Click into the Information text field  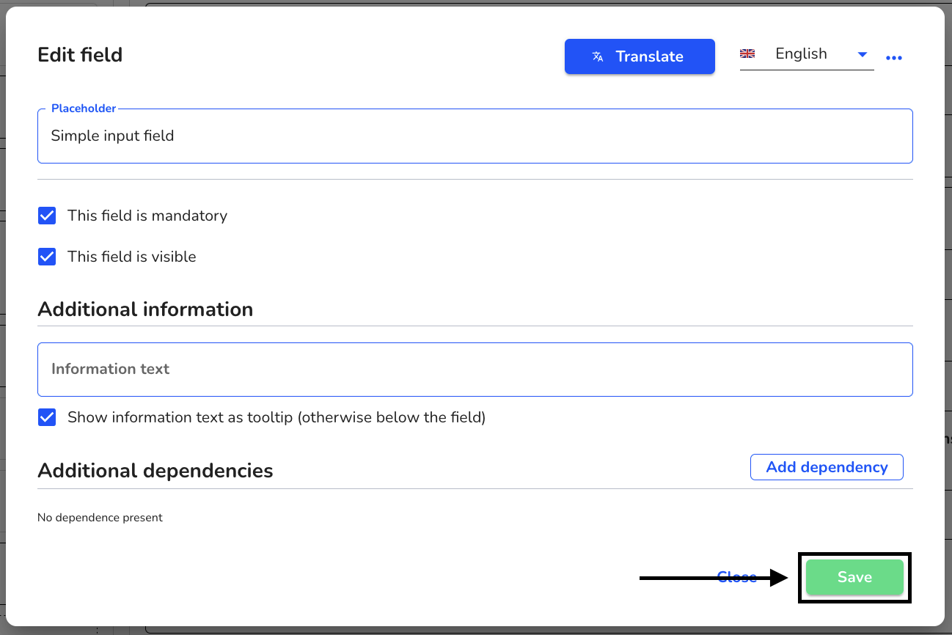click(475, 369)
